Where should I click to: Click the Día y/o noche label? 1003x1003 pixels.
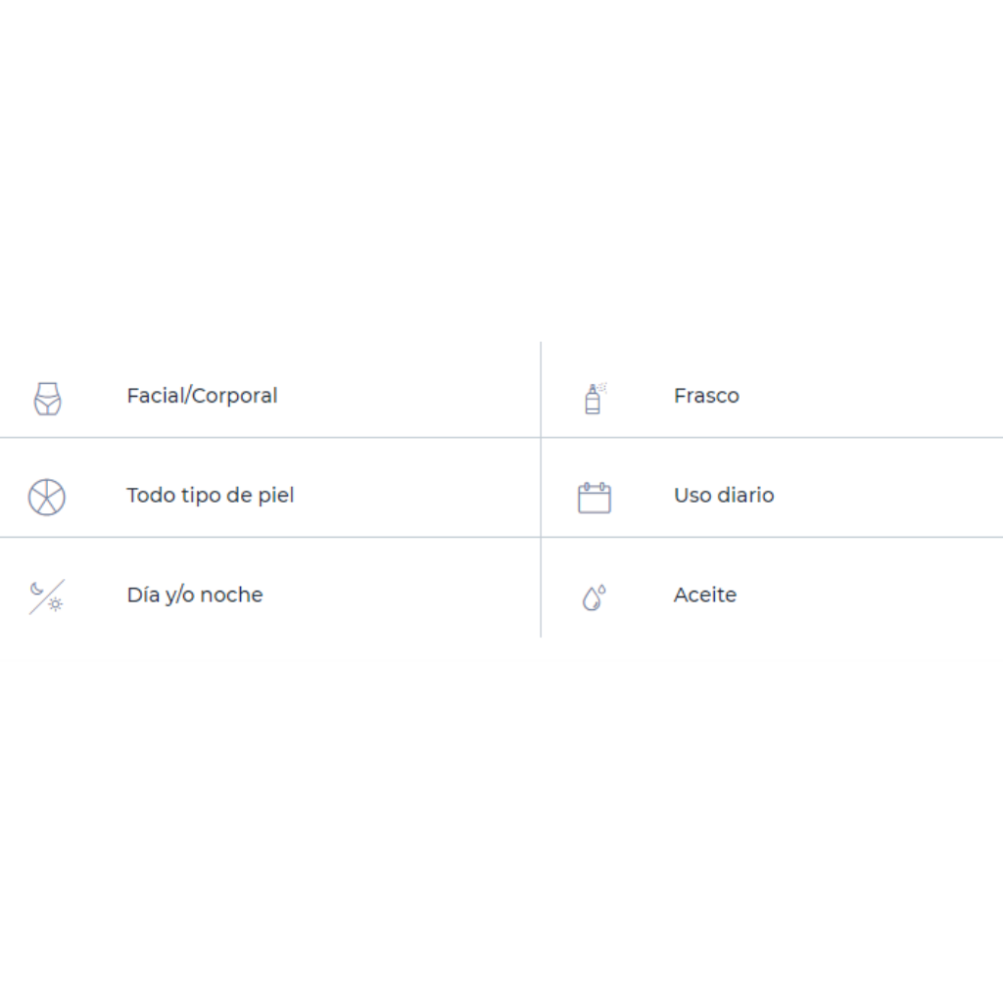point(195,596)
